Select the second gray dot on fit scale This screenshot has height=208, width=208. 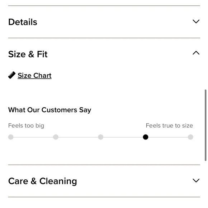coord(56,137)
